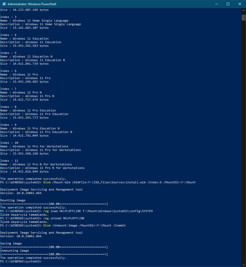
Task: Click the 'Size : 14.421.816.894 bytes' line
Action: pyautogui.click(x=25, y=171)
